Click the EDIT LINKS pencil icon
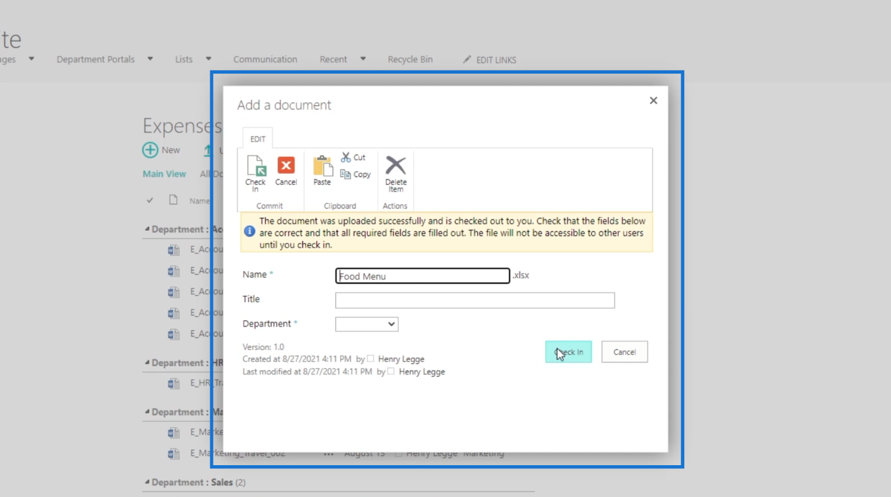 [x=467, y=59]
